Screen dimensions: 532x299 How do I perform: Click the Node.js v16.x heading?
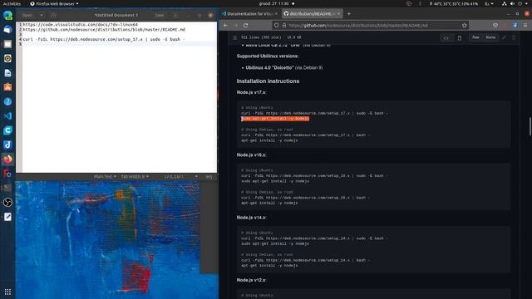coord(251,155)
